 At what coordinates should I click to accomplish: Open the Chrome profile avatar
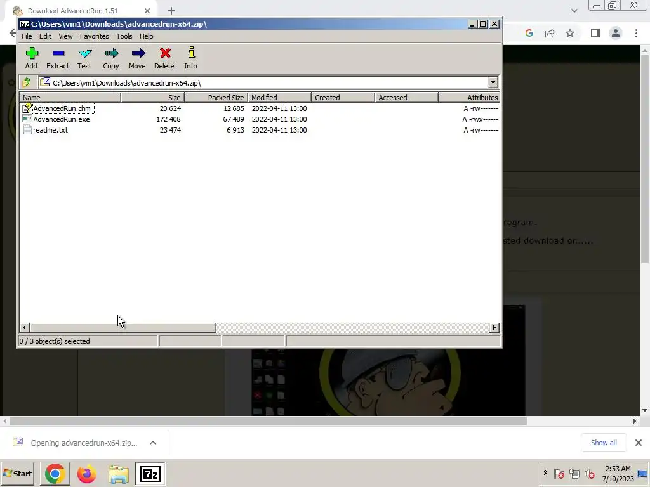(616, 33)
